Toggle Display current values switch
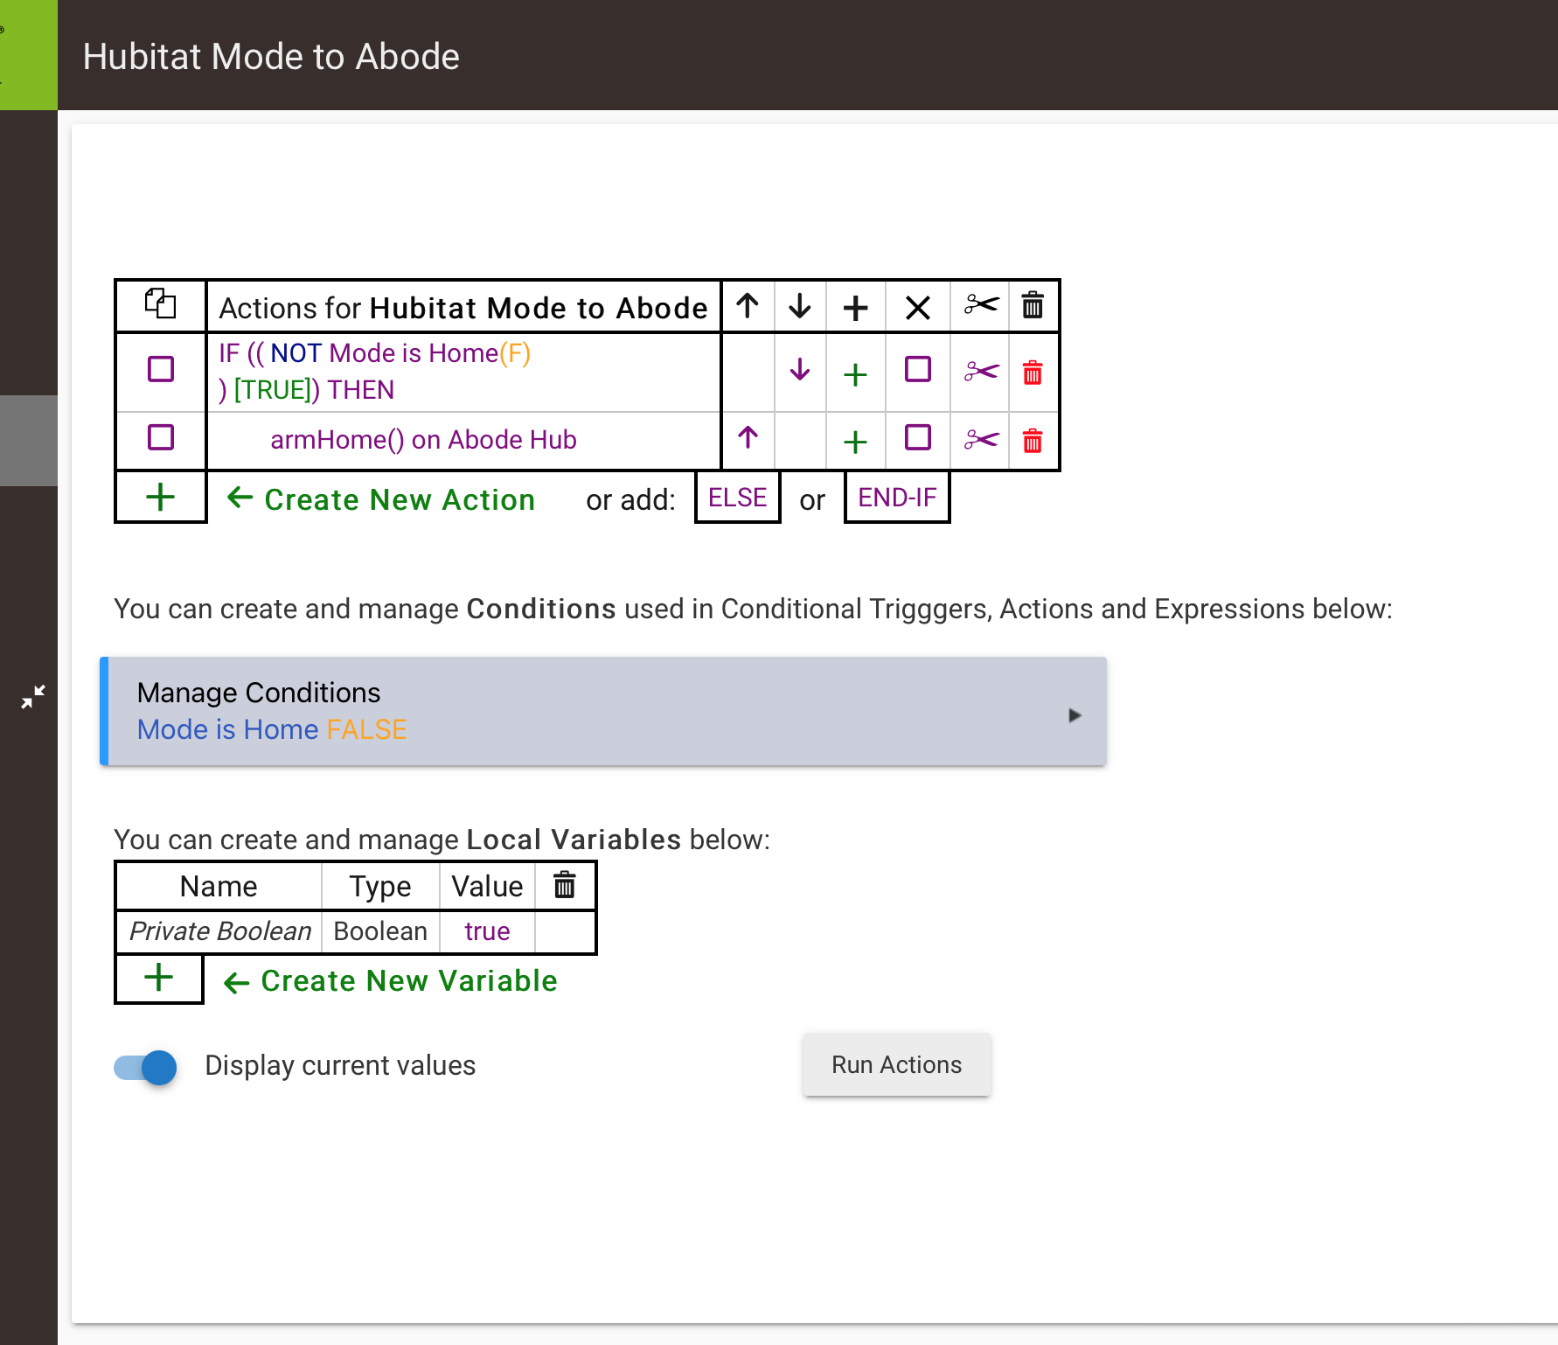Viewport: 1558px width, 1345px height. (x=145, y=1067)
